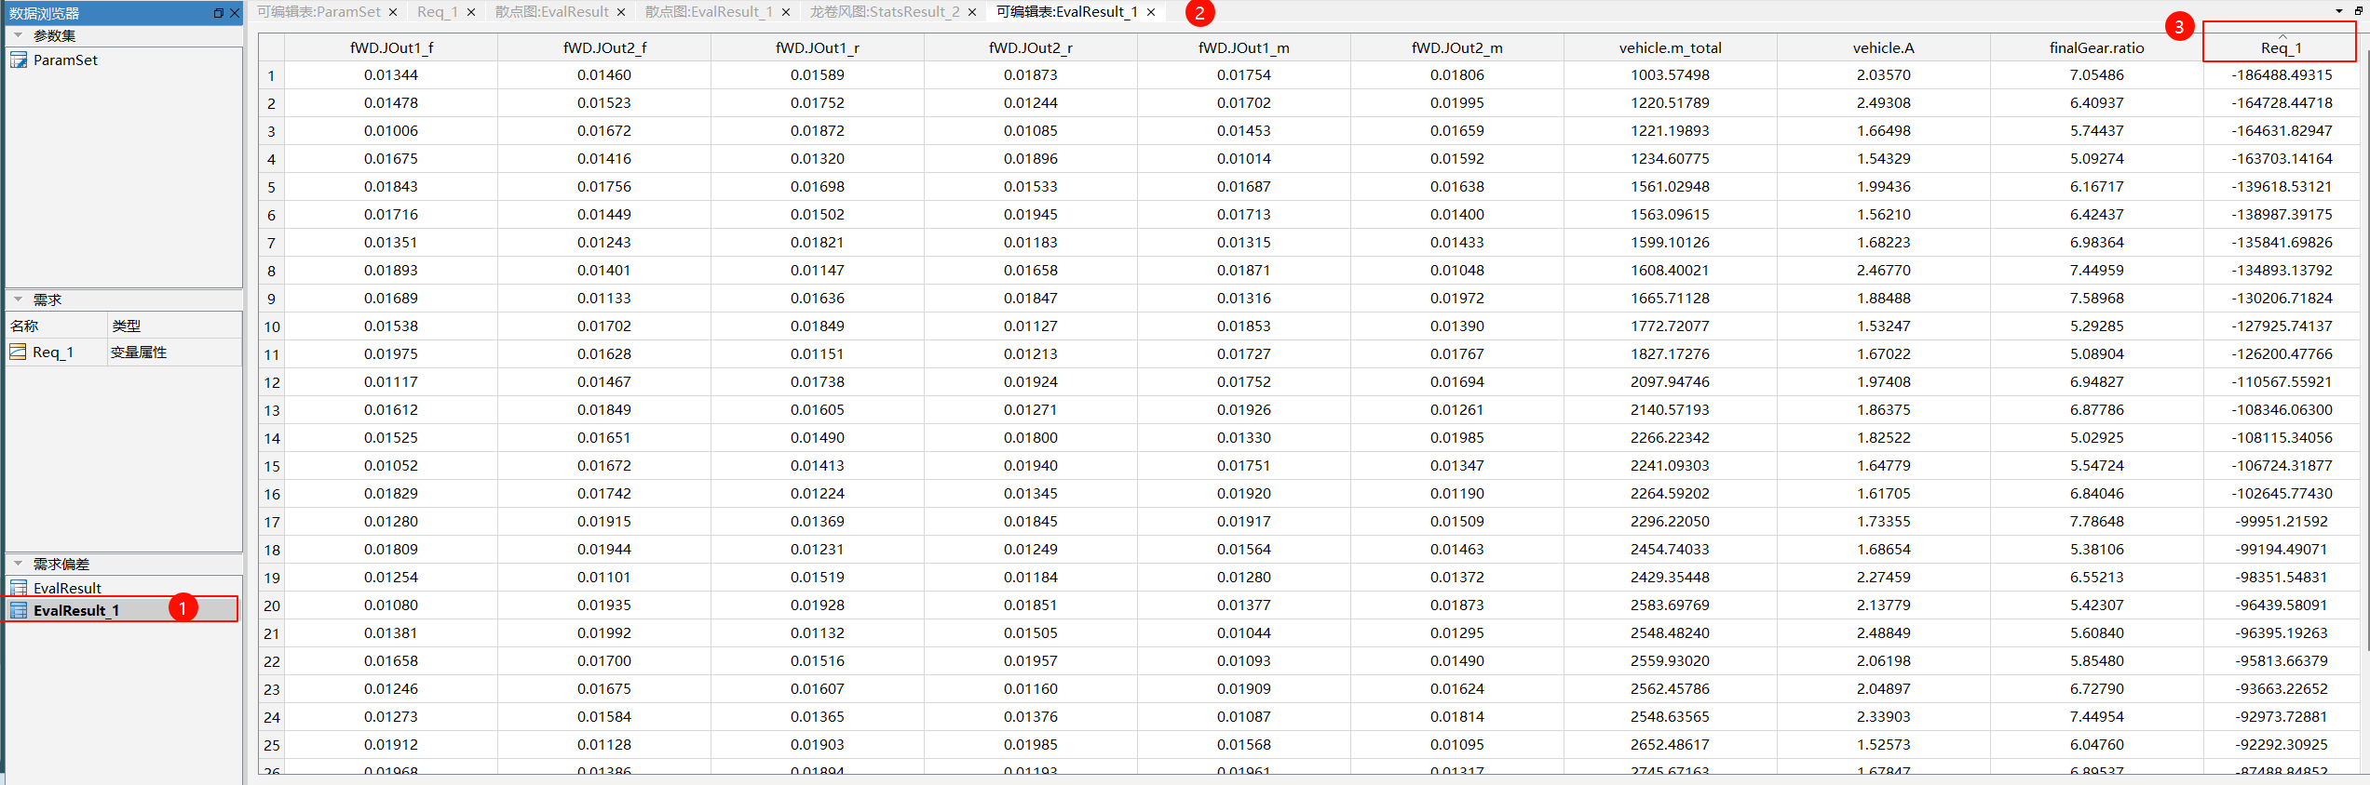Click the Req_1 requirement icon
The width and height of the screenshot is (2370, 785).
[x=18, y=352]
